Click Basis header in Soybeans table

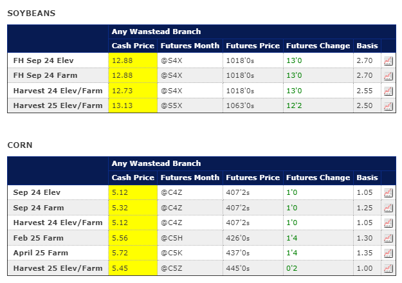(x=367, y=46)
